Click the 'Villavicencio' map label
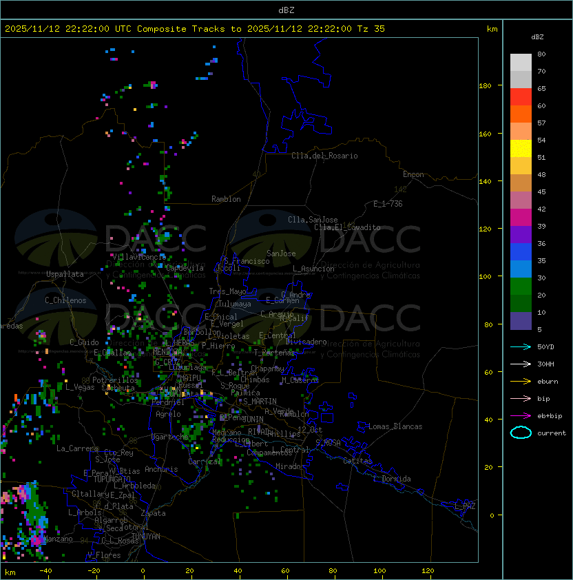The image size is (573, 580). click(139, 257)
